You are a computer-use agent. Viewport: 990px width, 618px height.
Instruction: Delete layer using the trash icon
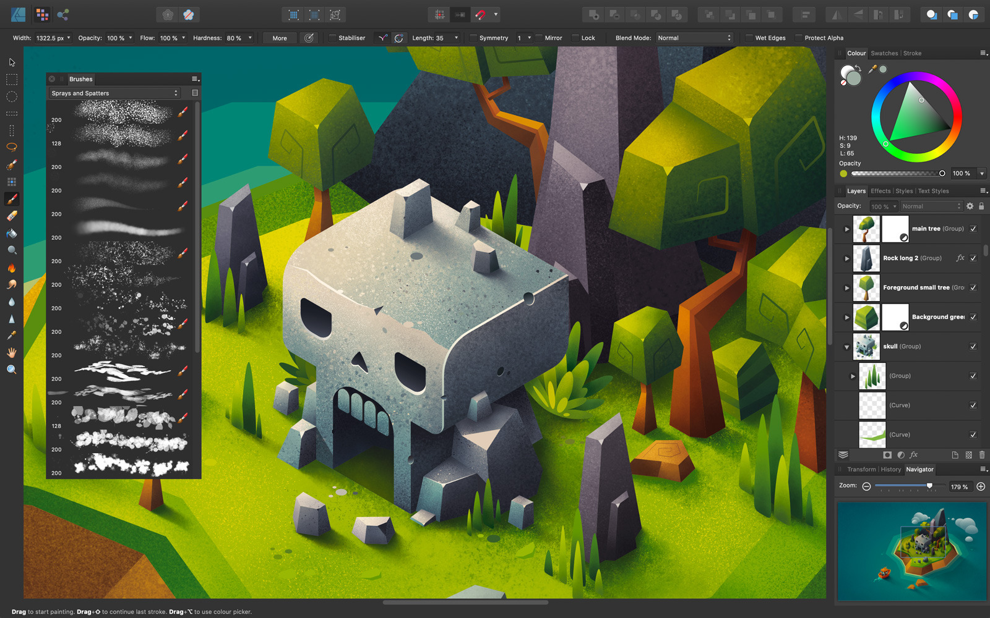(982, 455)
